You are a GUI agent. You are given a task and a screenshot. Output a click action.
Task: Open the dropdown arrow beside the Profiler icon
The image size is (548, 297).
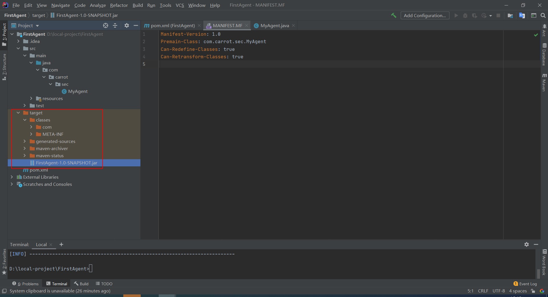[490, 16]
